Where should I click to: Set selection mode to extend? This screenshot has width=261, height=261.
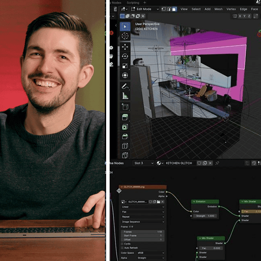point(127,16)
